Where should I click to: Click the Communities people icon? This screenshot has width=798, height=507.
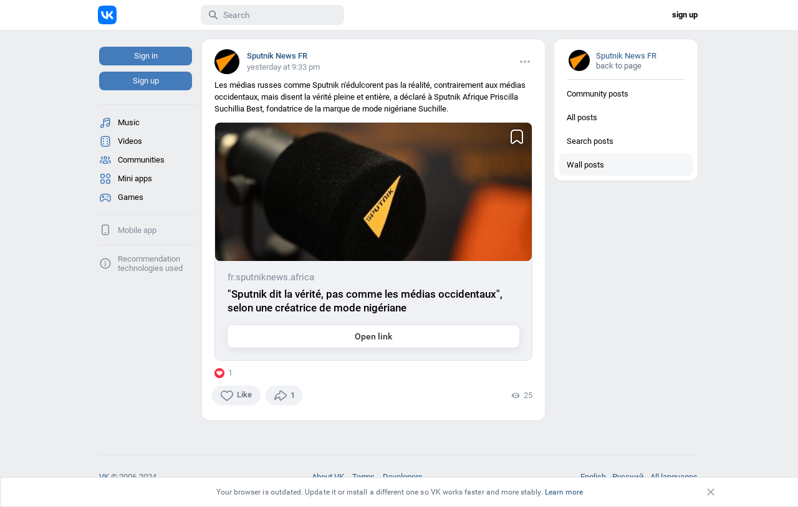pos(105,160)
